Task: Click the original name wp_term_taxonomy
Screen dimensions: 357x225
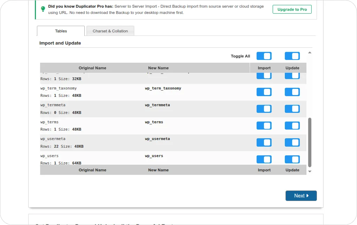Action: coord(59,88)
